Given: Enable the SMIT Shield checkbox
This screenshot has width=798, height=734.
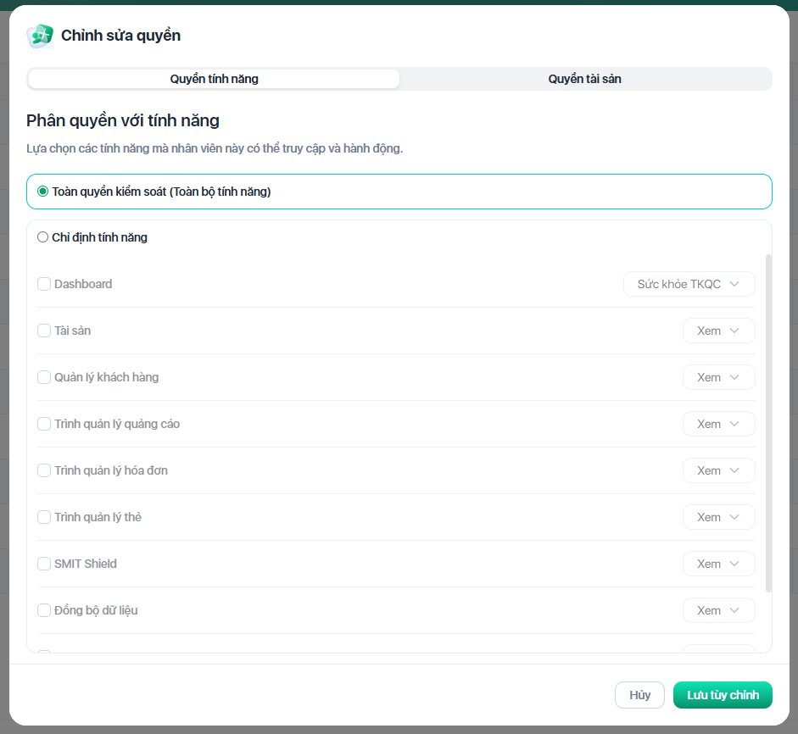Looking at the screenshot, I should point(44,564).
